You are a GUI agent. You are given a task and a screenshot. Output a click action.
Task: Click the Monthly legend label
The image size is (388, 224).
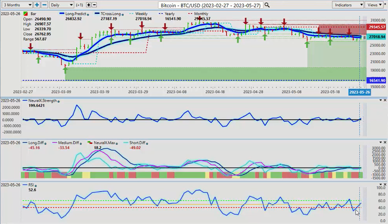click(201, 14)
